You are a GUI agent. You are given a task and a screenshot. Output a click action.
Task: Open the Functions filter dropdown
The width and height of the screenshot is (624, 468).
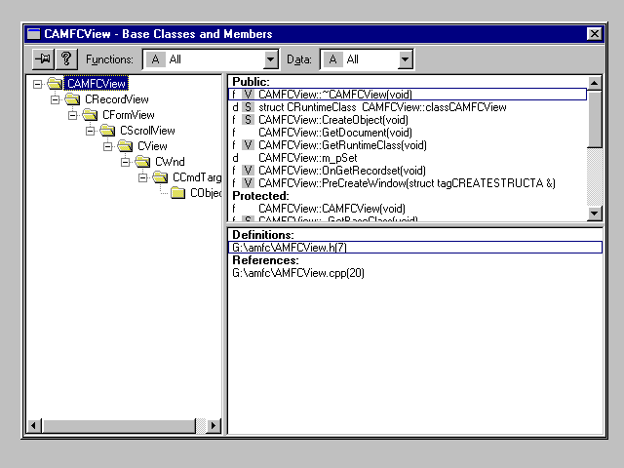pyautogui.click(x=270, y=59)
